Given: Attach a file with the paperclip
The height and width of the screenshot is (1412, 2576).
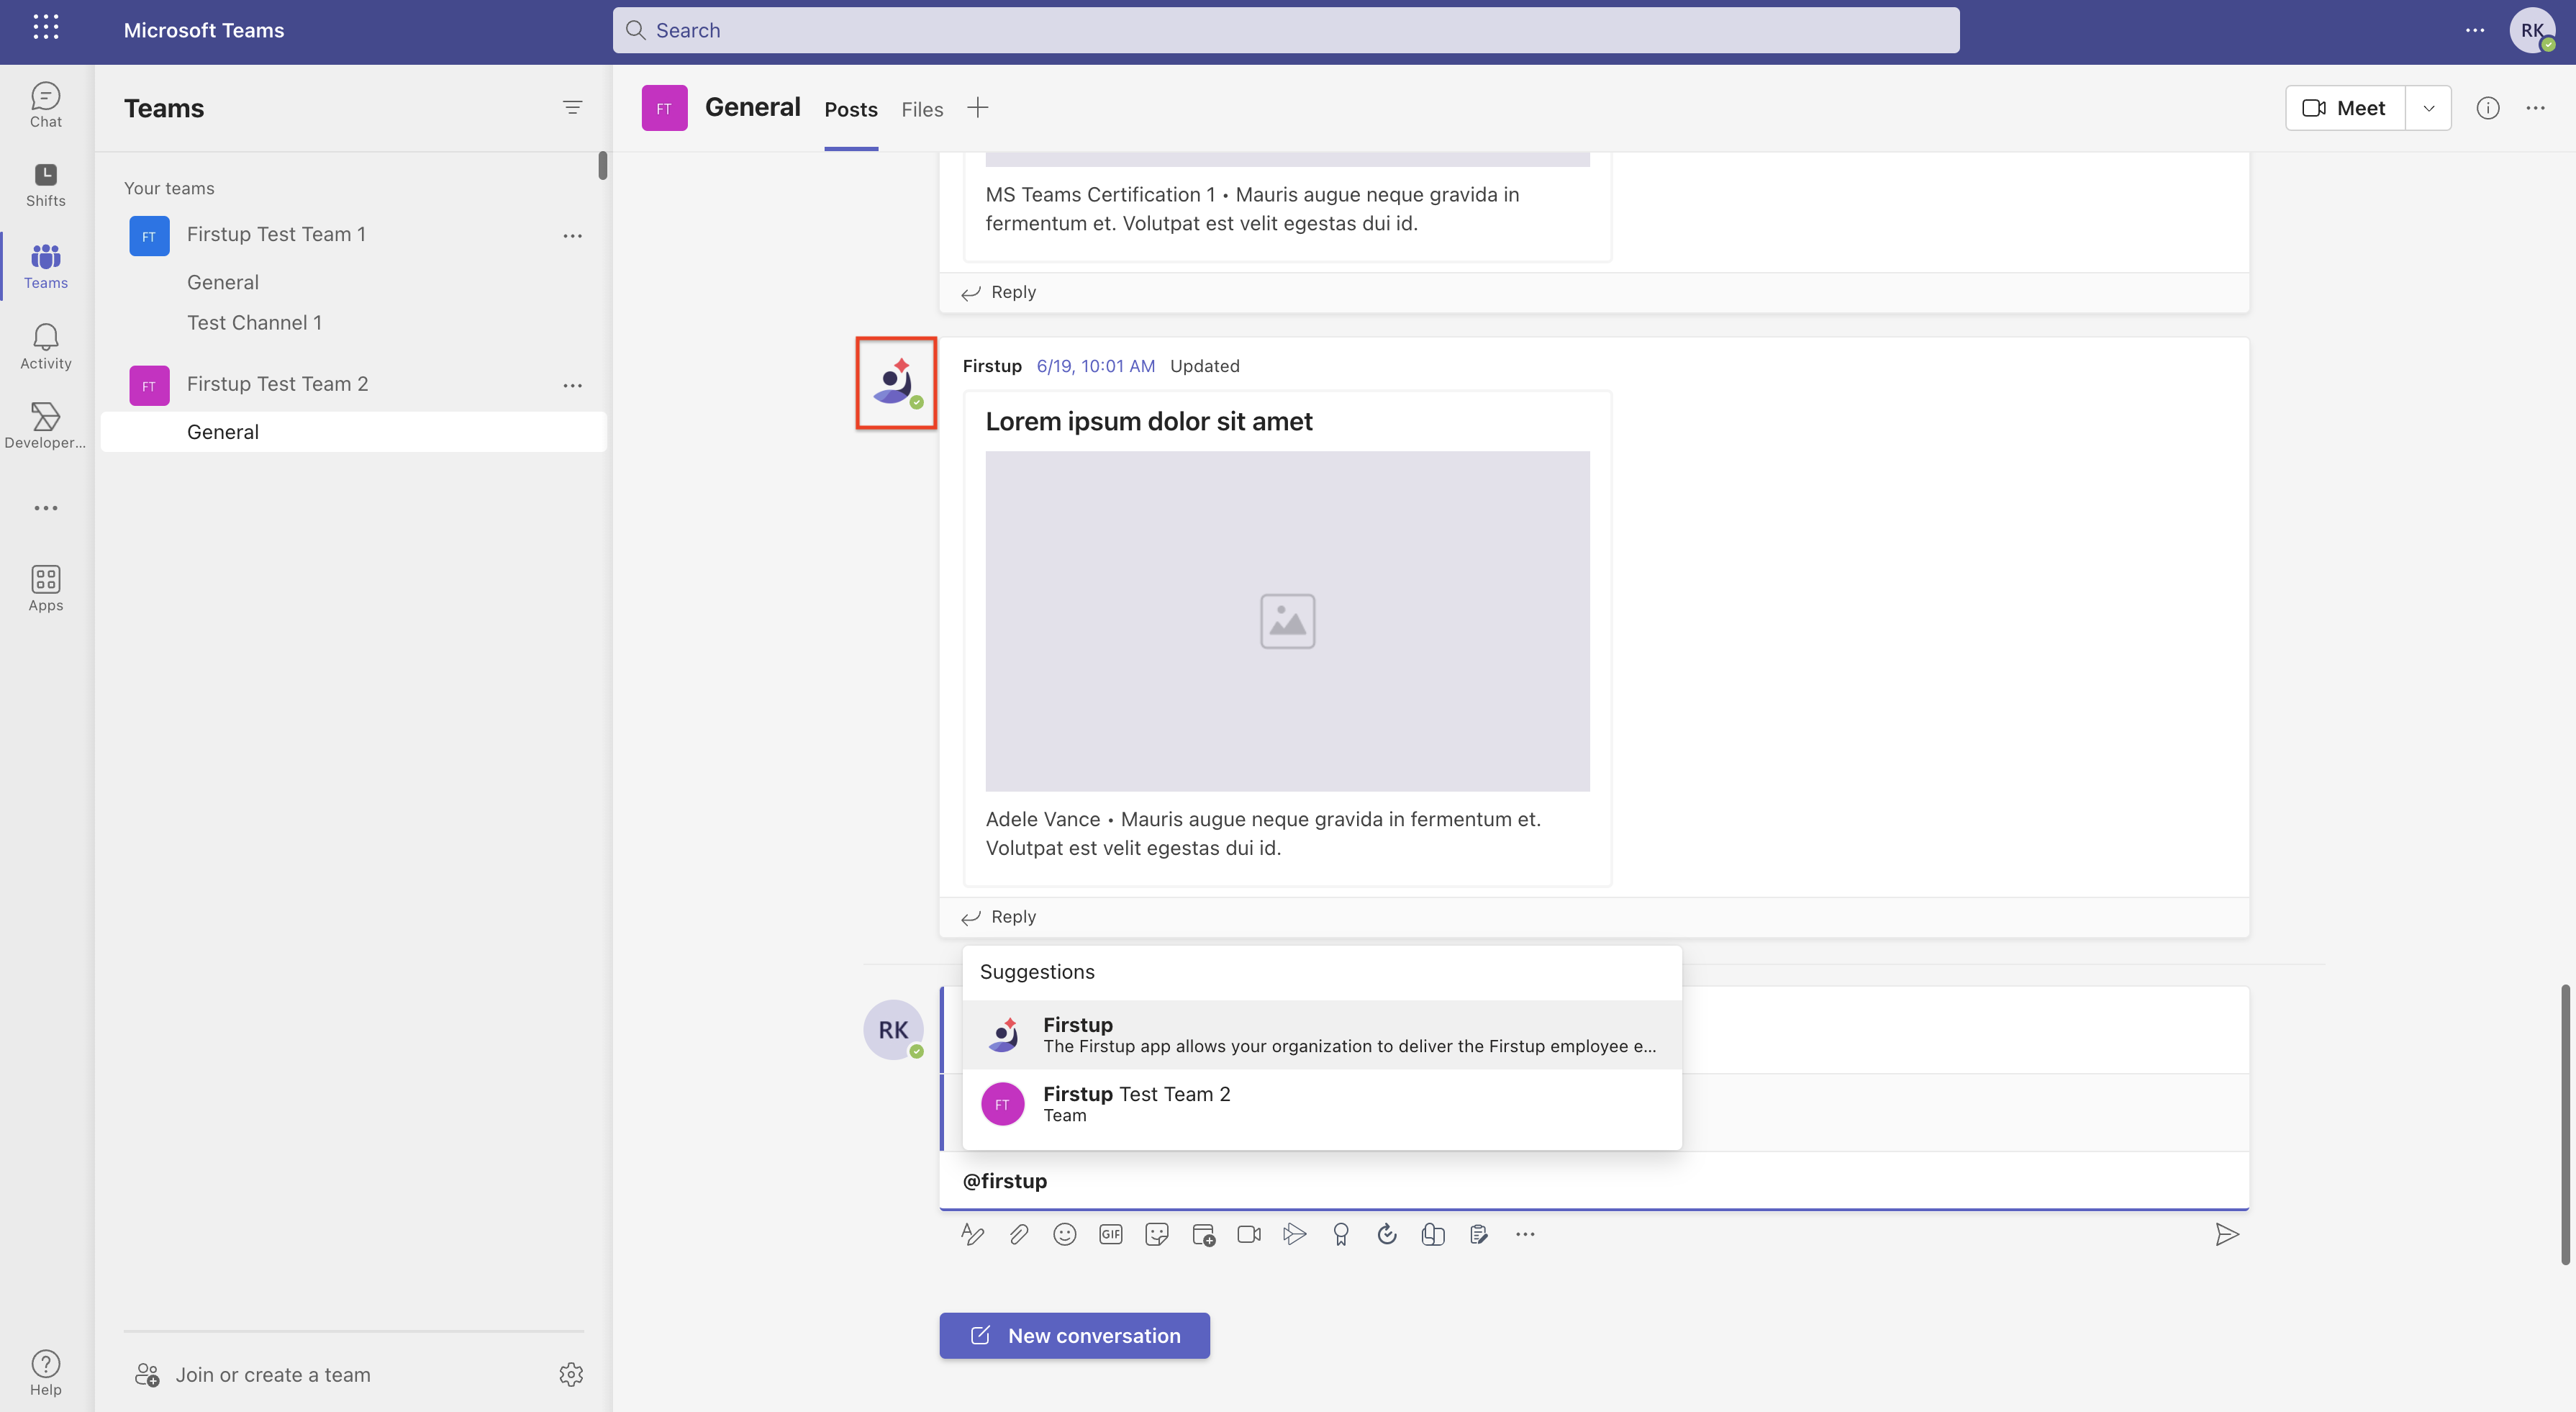Looking at the screenshot, I should 1018,1234.
